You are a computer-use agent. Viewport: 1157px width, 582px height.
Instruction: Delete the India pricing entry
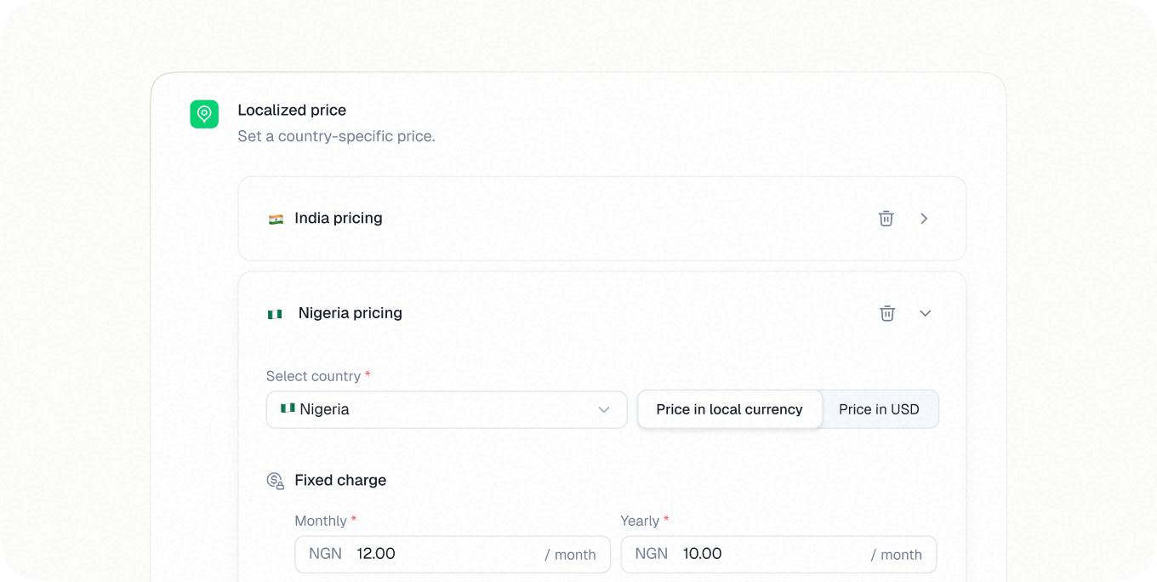tap(886, 218)
